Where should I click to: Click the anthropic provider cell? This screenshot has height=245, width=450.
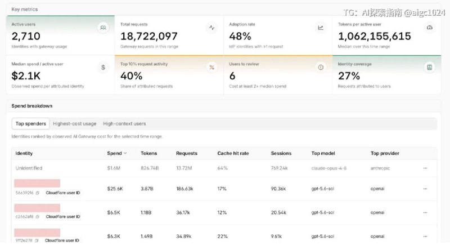tap(380, 168)
